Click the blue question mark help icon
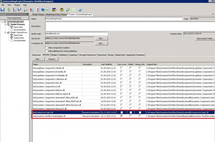The width and height of the screenshot is (215, 142). [80, 10]
